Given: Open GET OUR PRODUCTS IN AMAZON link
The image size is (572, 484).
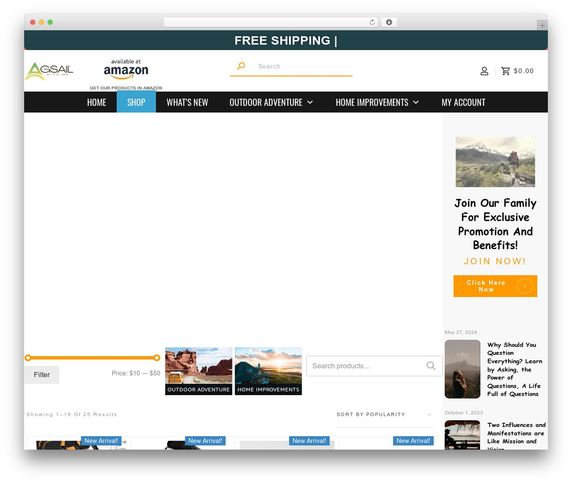Looking at the screenshot, I should (x=126, y=88).
